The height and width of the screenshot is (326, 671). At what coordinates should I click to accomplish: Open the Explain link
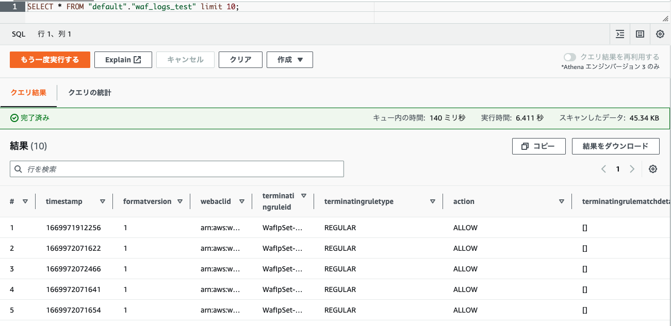pyautogui.click(x=123, y=59)
